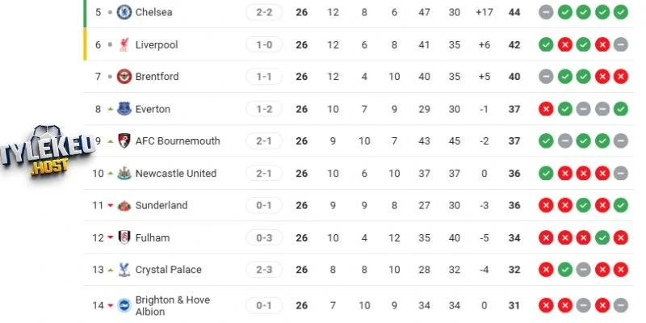Image resolution: width=646 pixels, height=323 pixels.
Task: Open Liverpool's 1-0 score badge
Action: point(264,44)
